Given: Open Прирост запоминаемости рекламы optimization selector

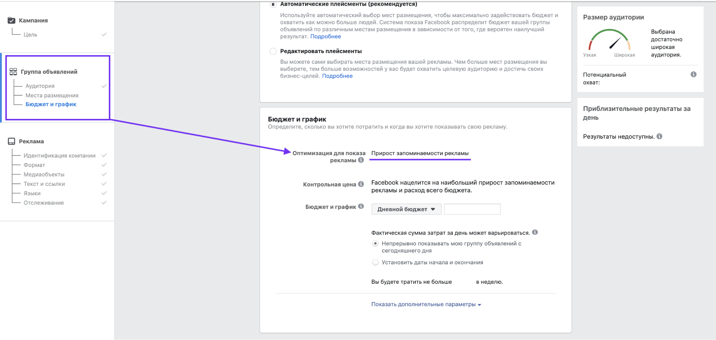Looking at the screenshot, I should pyautogui.click(x=420, y=153).
